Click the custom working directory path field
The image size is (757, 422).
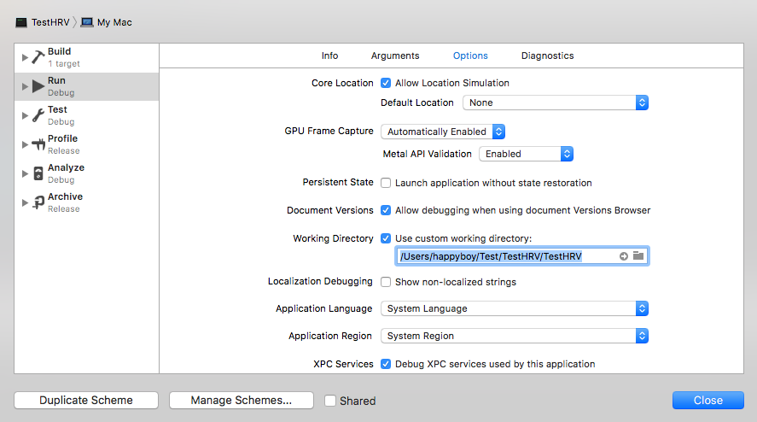[x=504, y=256]
